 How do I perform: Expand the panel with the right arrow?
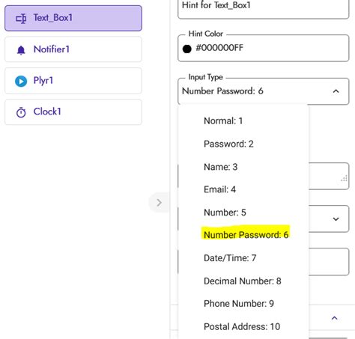[159, 203]
